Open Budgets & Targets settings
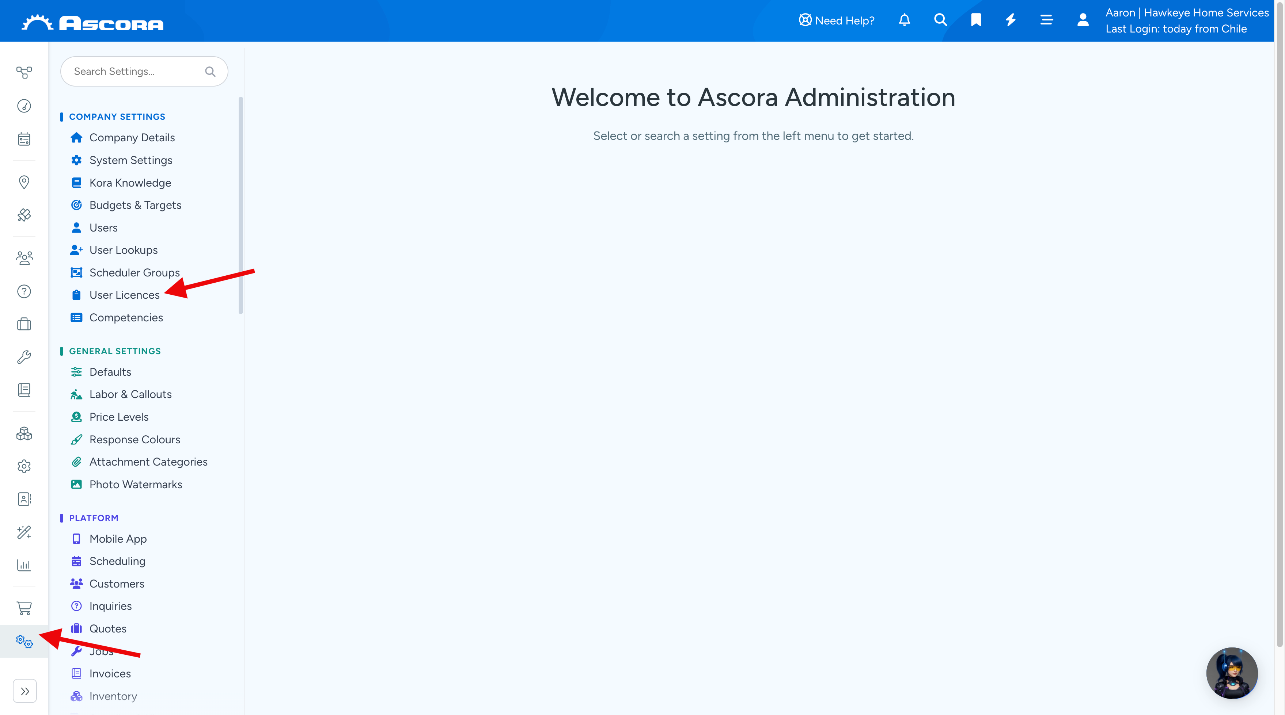 point(135,205)
